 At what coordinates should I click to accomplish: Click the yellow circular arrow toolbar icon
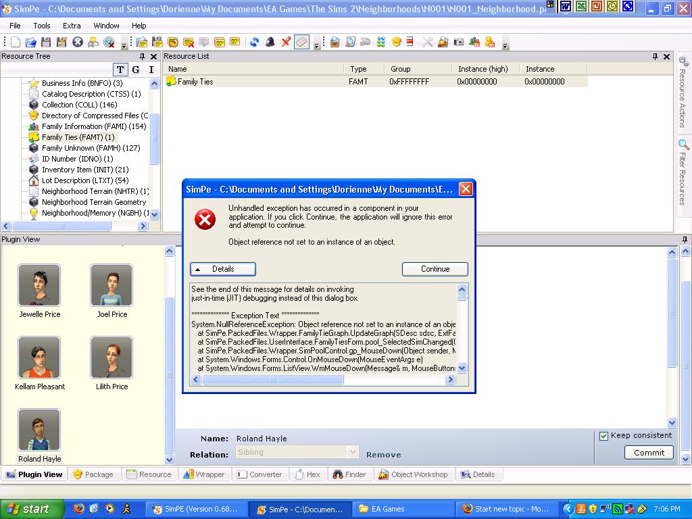coord(173,43)
